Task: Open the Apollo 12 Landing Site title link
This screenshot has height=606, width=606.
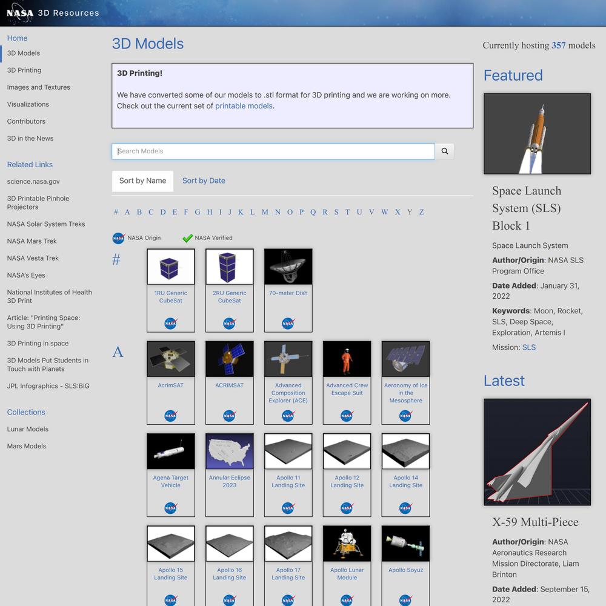Action: point(347,482)
